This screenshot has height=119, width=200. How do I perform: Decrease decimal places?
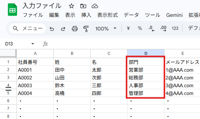point(151,29)
